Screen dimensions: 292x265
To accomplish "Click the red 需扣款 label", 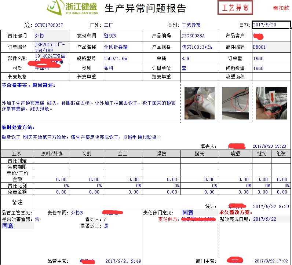I will [281, 8].
